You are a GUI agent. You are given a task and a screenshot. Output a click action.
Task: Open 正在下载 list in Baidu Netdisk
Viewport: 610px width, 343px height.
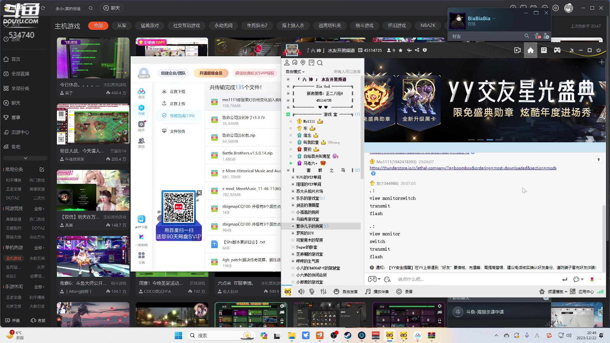tap(174, 91)
